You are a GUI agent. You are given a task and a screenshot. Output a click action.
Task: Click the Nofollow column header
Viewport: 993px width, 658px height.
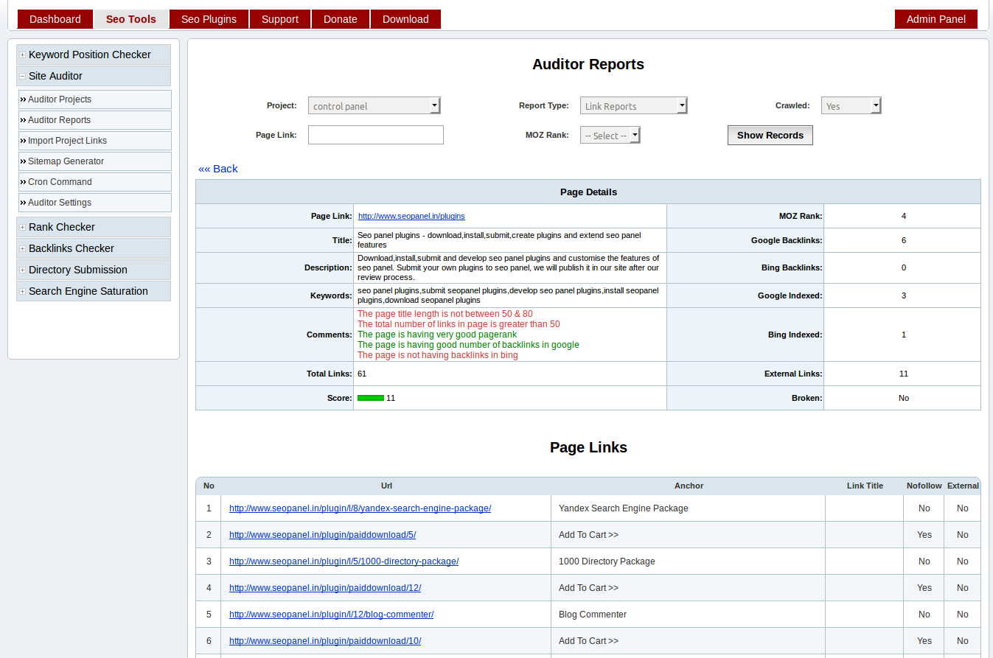coord(924,486)
